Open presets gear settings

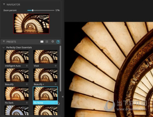53,42
